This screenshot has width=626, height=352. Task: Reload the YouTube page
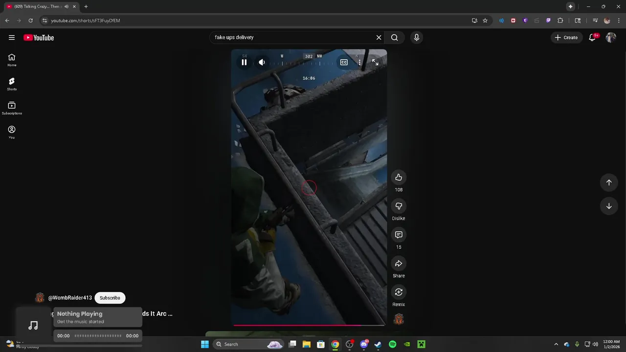[30, 21]
